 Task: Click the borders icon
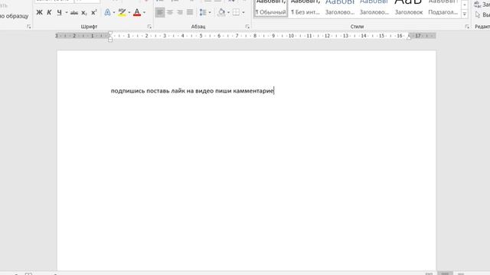(x=237, y=12)
